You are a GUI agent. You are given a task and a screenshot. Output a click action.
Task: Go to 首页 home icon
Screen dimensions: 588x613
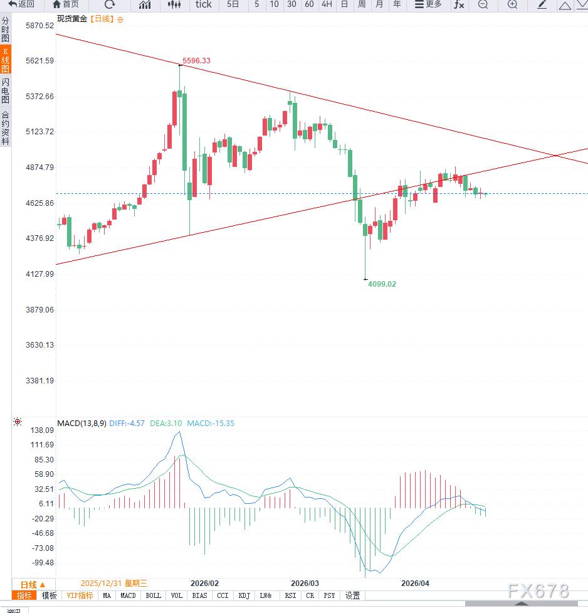coord(66,4)
